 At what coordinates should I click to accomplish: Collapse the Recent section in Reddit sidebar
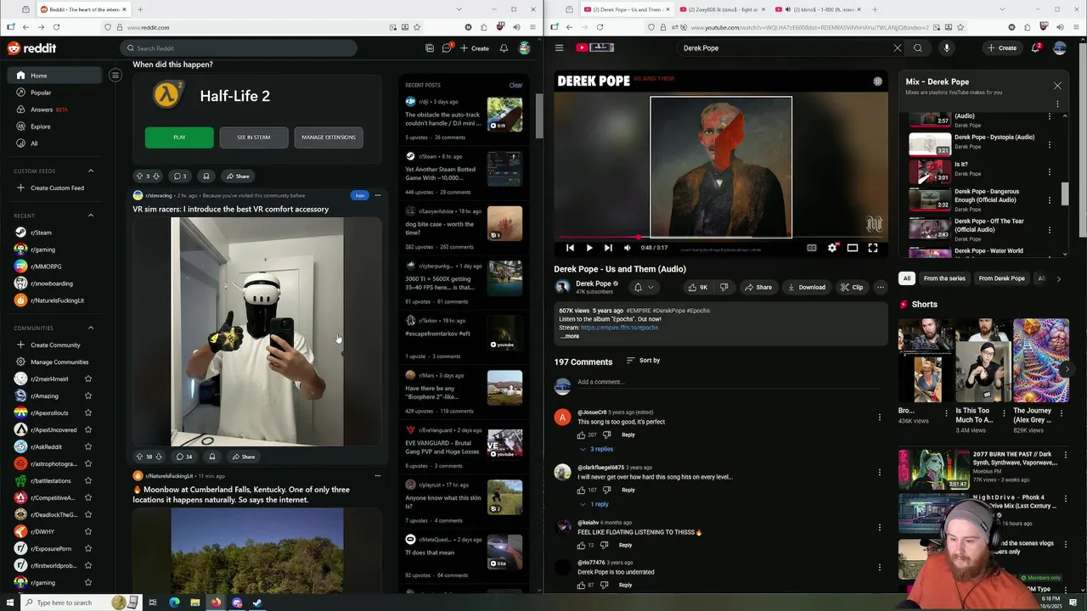(91, 216)
